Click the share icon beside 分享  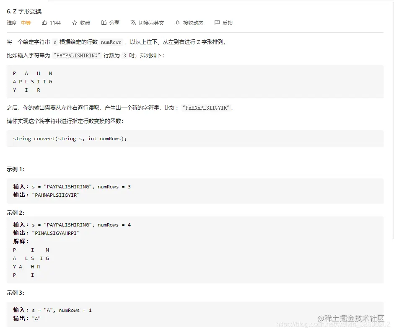(x=104, y=23)
